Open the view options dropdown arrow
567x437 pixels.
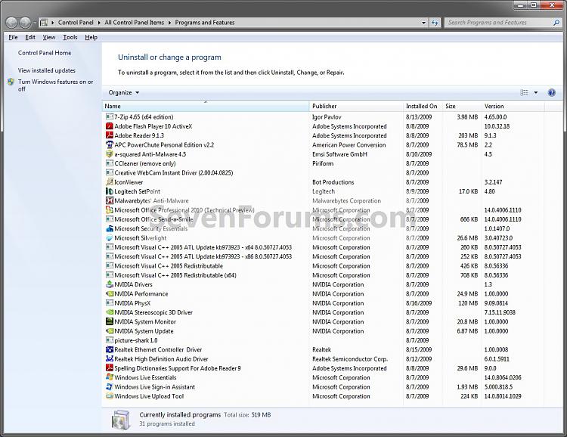click(x=536, y=92)
